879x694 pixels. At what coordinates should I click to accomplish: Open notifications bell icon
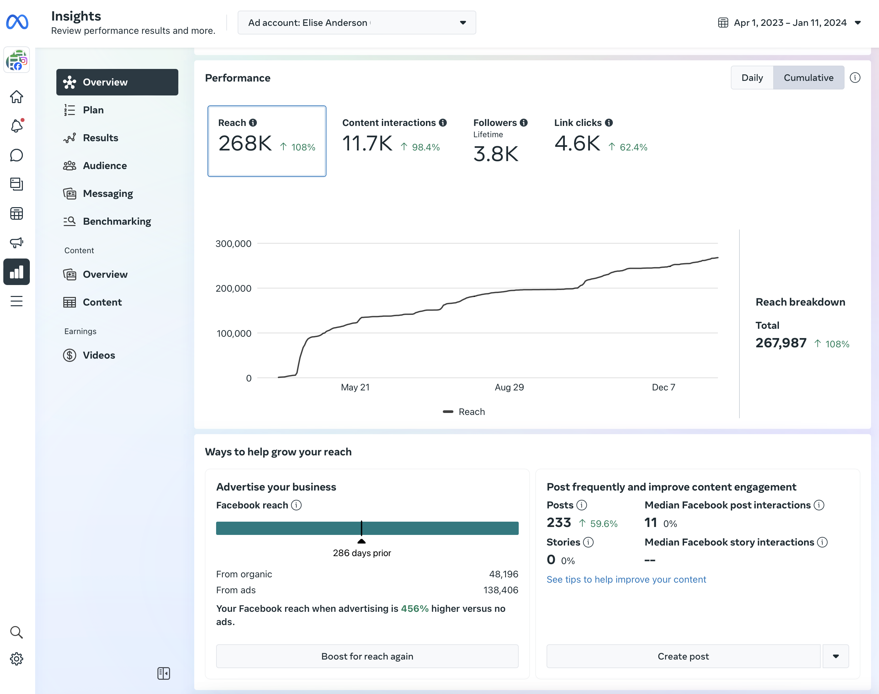pyautogui.click(x=16, y=126)
